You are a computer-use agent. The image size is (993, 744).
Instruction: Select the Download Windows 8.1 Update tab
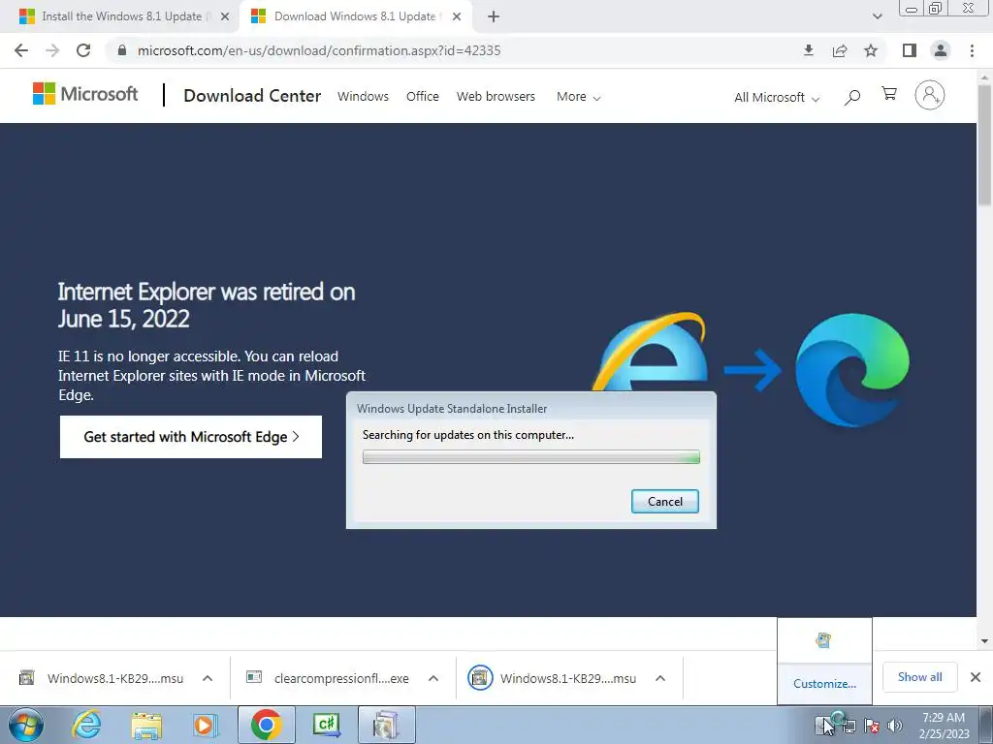pyautogui.click(x=355, y=16)
